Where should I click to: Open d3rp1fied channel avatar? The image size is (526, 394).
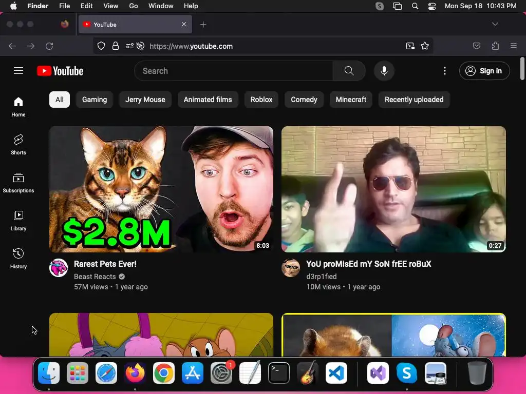click(291, 268)
